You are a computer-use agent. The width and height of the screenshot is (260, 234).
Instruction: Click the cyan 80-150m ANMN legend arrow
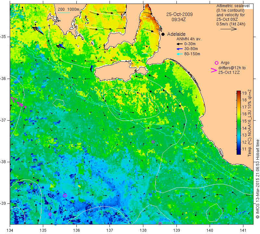[x=180, y=54]
